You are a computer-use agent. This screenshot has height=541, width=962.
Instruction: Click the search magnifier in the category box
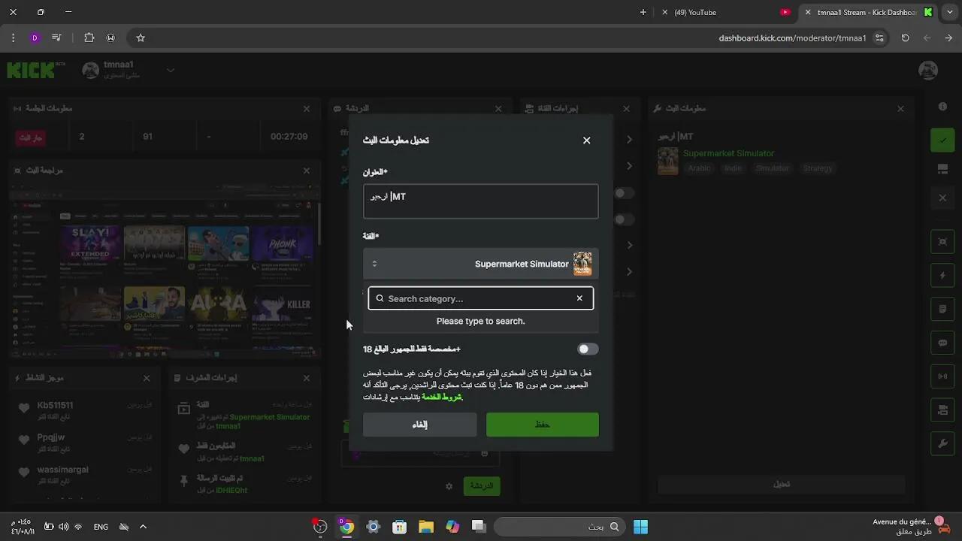[380, 298]
